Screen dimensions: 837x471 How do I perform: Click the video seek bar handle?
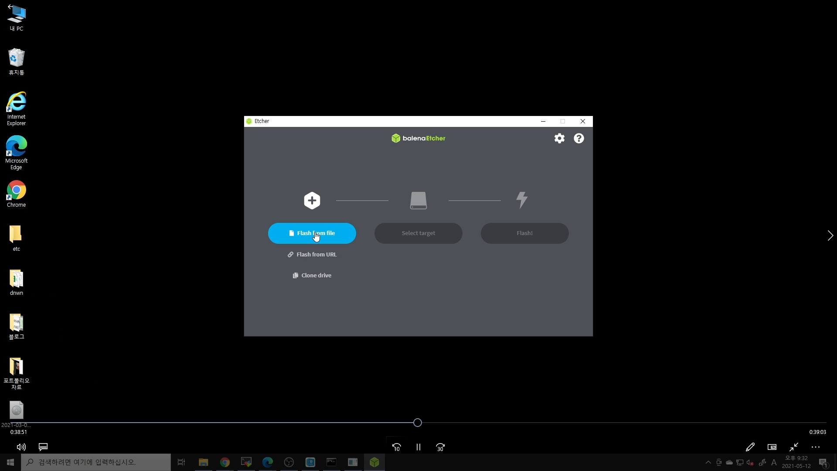pyautogui.click(x=417, y=423)
